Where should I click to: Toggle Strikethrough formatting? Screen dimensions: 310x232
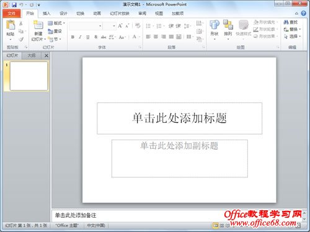[x=95, y=37]
